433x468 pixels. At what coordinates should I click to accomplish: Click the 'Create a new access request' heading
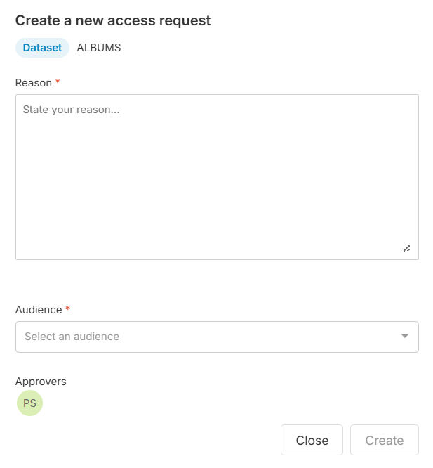[113, 20]
